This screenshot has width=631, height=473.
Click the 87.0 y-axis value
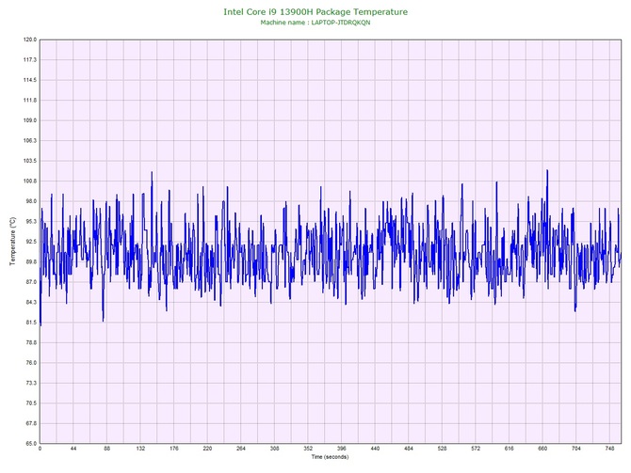(31, 282)
